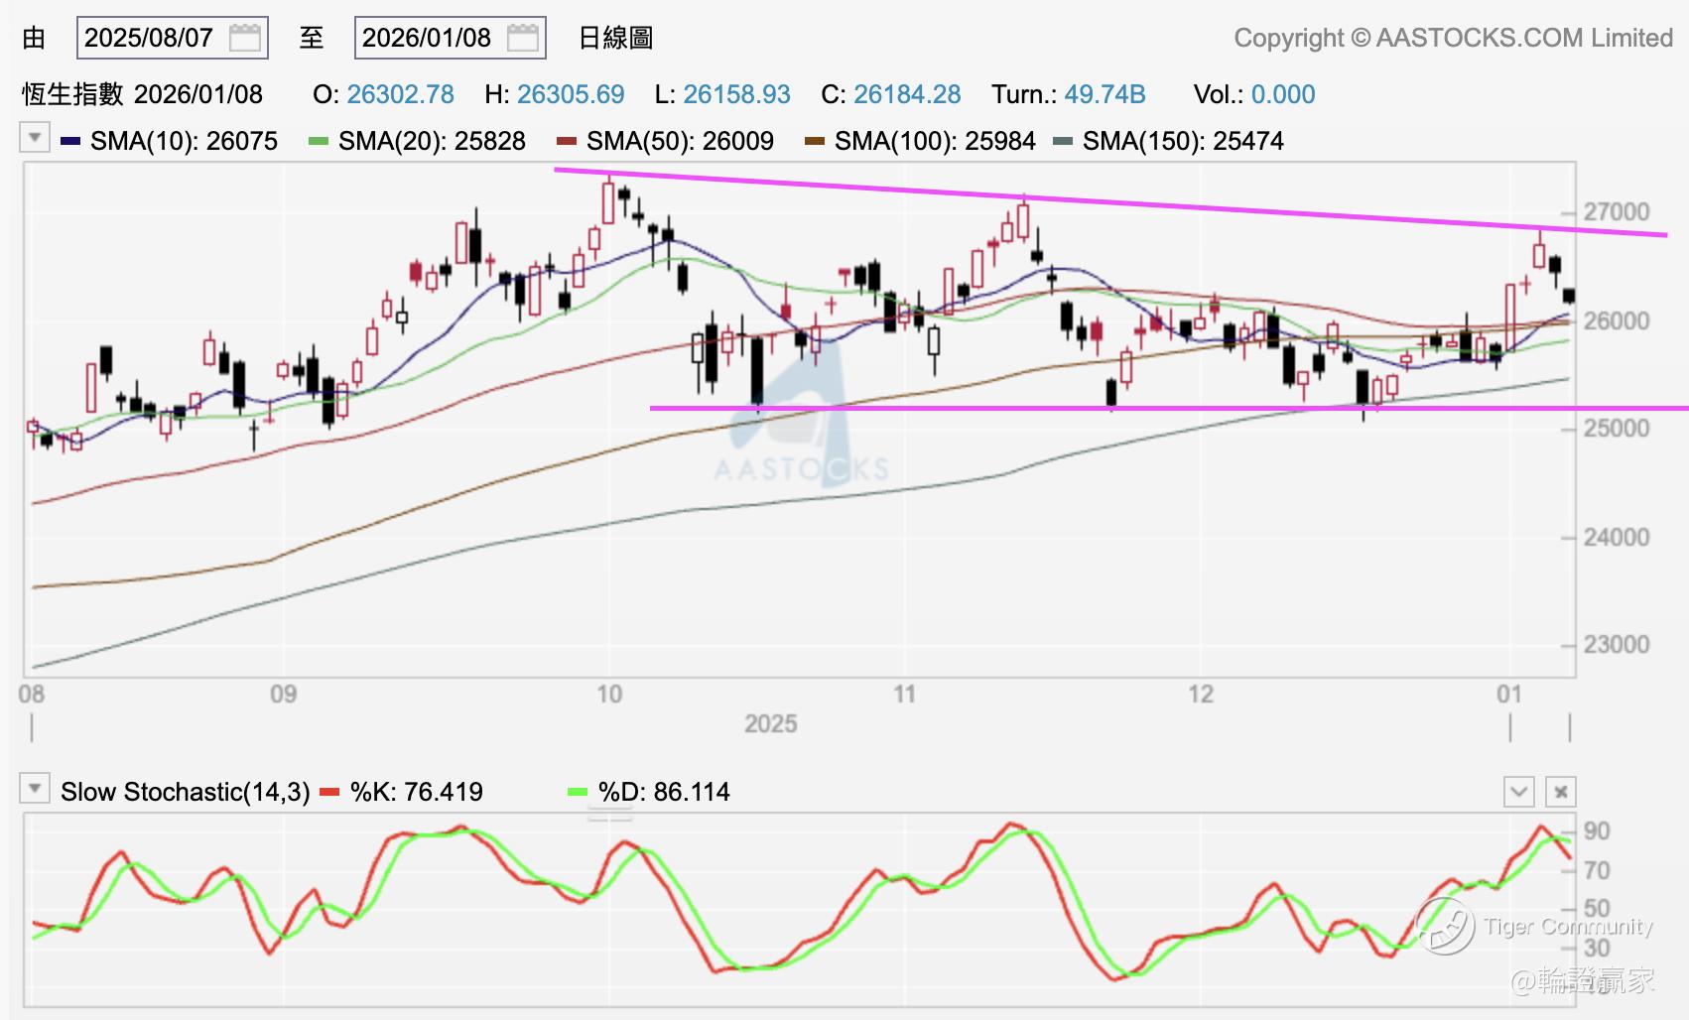Viewport: 1689px width, 1020px height.
Task: Click the 10 month label on time axis
Action: click(x=609, y=694)
